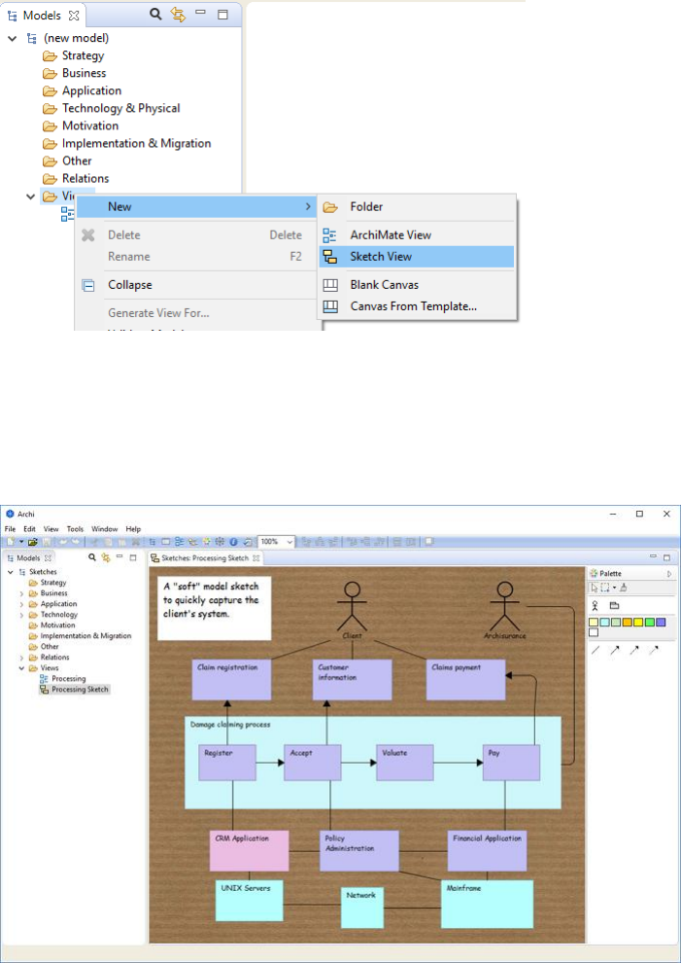Image resolution: width=681 pixels, height=963 pixels.
Task: Click the ArchiMate View icon in the submenu
Action: [330, 235]
